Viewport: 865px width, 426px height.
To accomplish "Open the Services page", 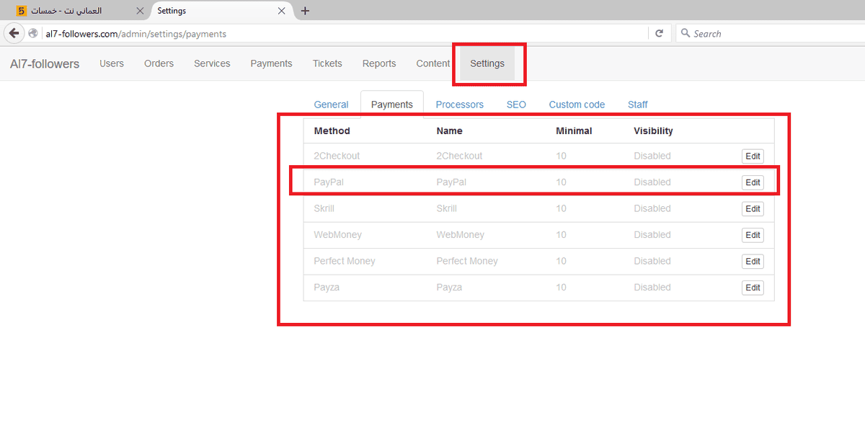I will tap(212, 63).
